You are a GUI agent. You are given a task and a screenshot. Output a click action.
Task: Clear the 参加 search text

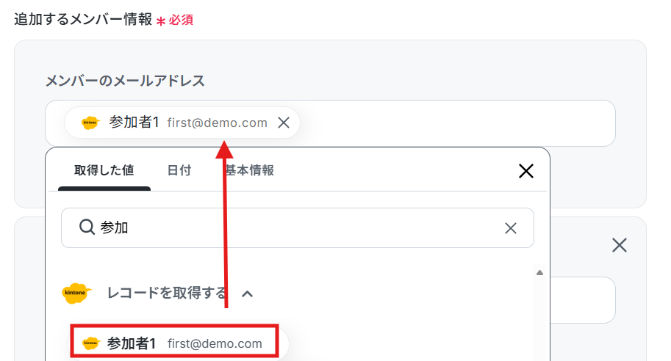click(x=511, y=228)
